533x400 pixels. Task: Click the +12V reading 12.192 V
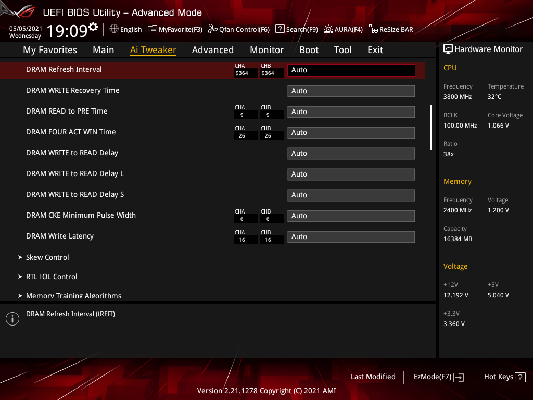pos(456,295)
